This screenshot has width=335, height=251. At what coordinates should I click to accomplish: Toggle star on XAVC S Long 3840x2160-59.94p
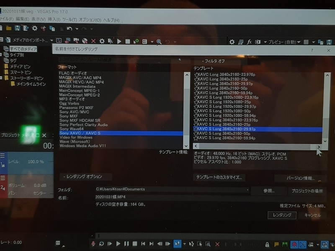[196, 138]
